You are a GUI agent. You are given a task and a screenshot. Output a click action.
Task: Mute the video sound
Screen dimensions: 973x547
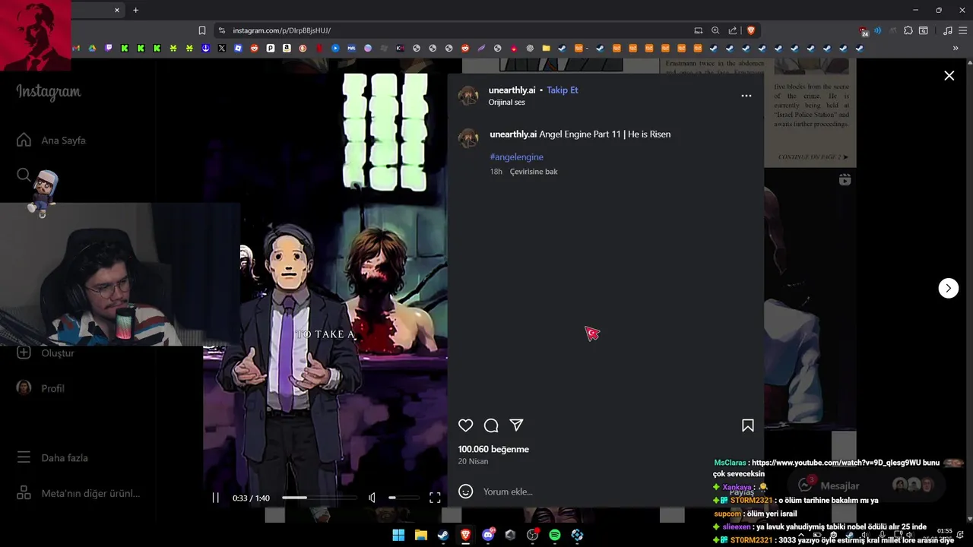[x=372, y=498]
